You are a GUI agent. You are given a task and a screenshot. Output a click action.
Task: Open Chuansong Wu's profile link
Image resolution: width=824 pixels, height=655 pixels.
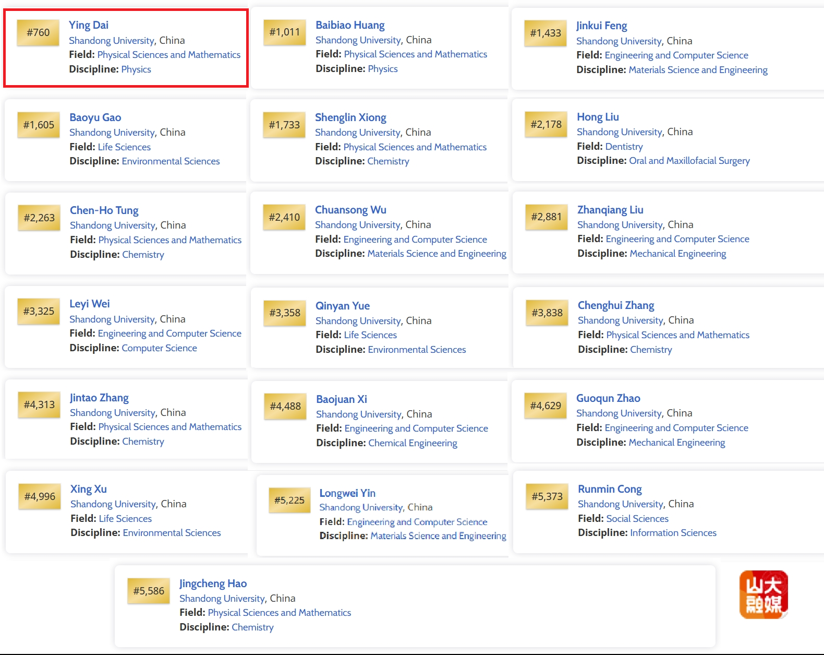(350, 210)
